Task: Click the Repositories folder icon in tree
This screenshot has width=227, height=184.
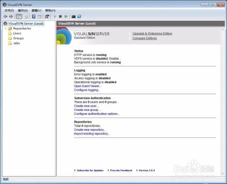Action: (x=10, y=29)
